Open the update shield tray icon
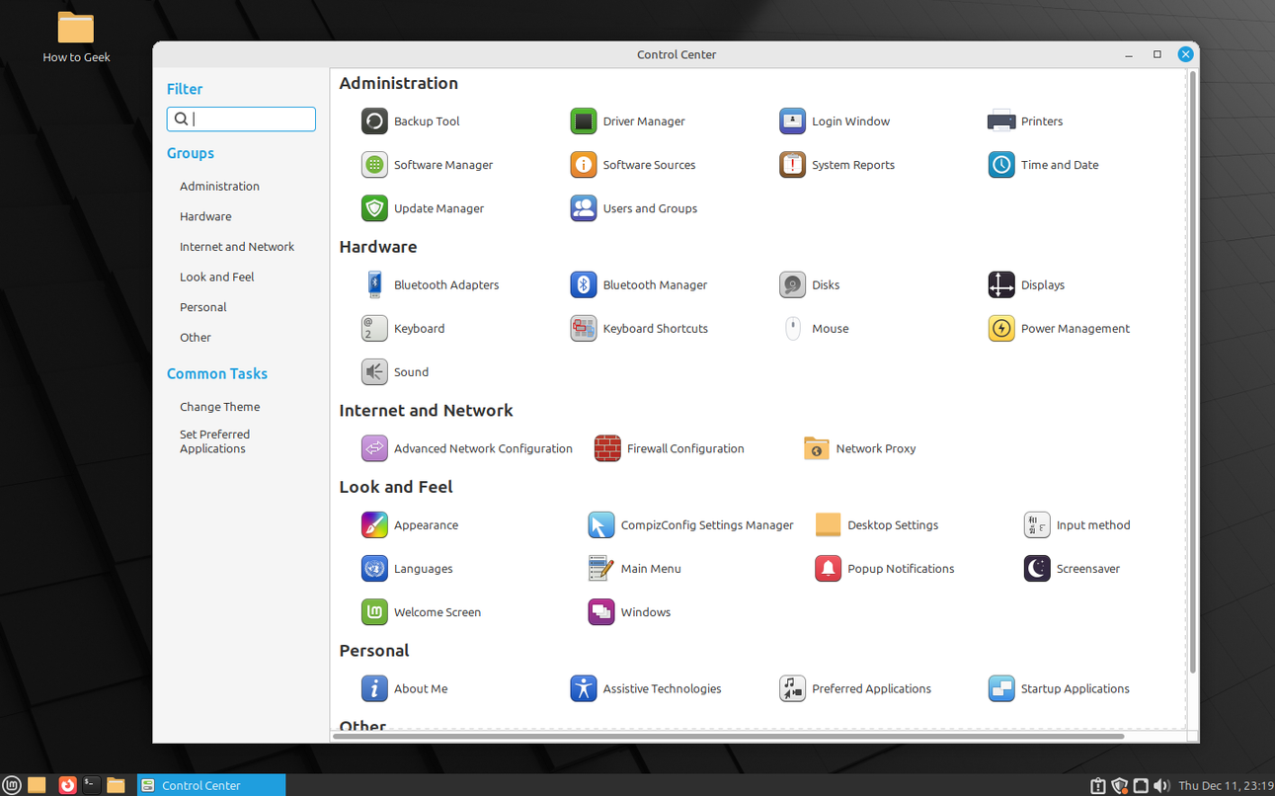The image size is (1275, 796). [1119, 786]
